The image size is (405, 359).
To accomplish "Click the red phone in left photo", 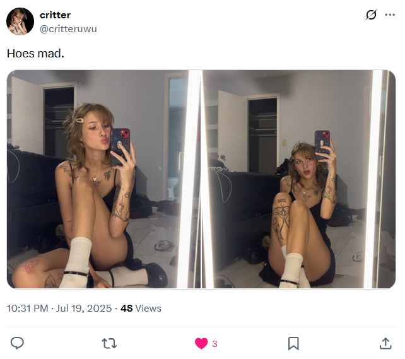I will 120,147.
